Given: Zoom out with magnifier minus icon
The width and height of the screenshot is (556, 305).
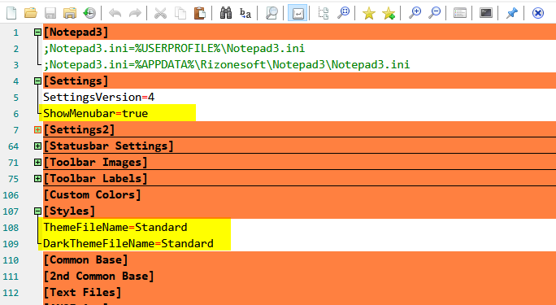Looking at the screenshot, I should 434,13.
